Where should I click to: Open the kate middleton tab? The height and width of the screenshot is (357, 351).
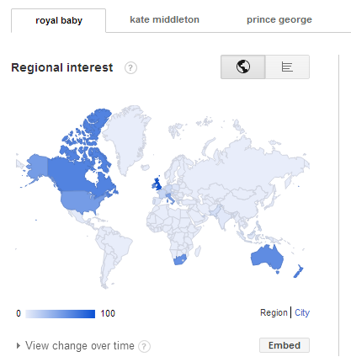pyautogui.click(x=164, y=19)
